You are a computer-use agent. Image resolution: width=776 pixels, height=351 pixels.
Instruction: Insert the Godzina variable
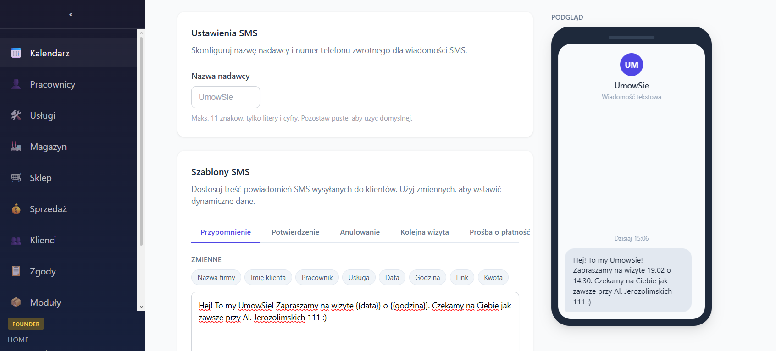point(427,277)
